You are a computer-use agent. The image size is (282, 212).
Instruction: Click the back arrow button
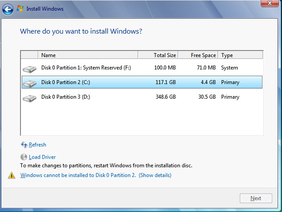click(x=8, y=8)
